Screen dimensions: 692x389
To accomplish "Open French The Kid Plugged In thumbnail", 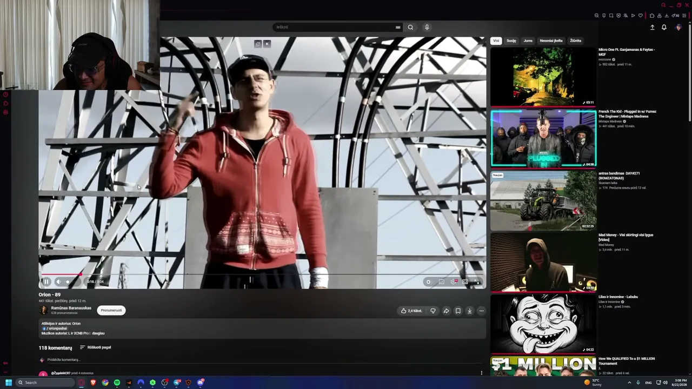I will click(543, 138).
